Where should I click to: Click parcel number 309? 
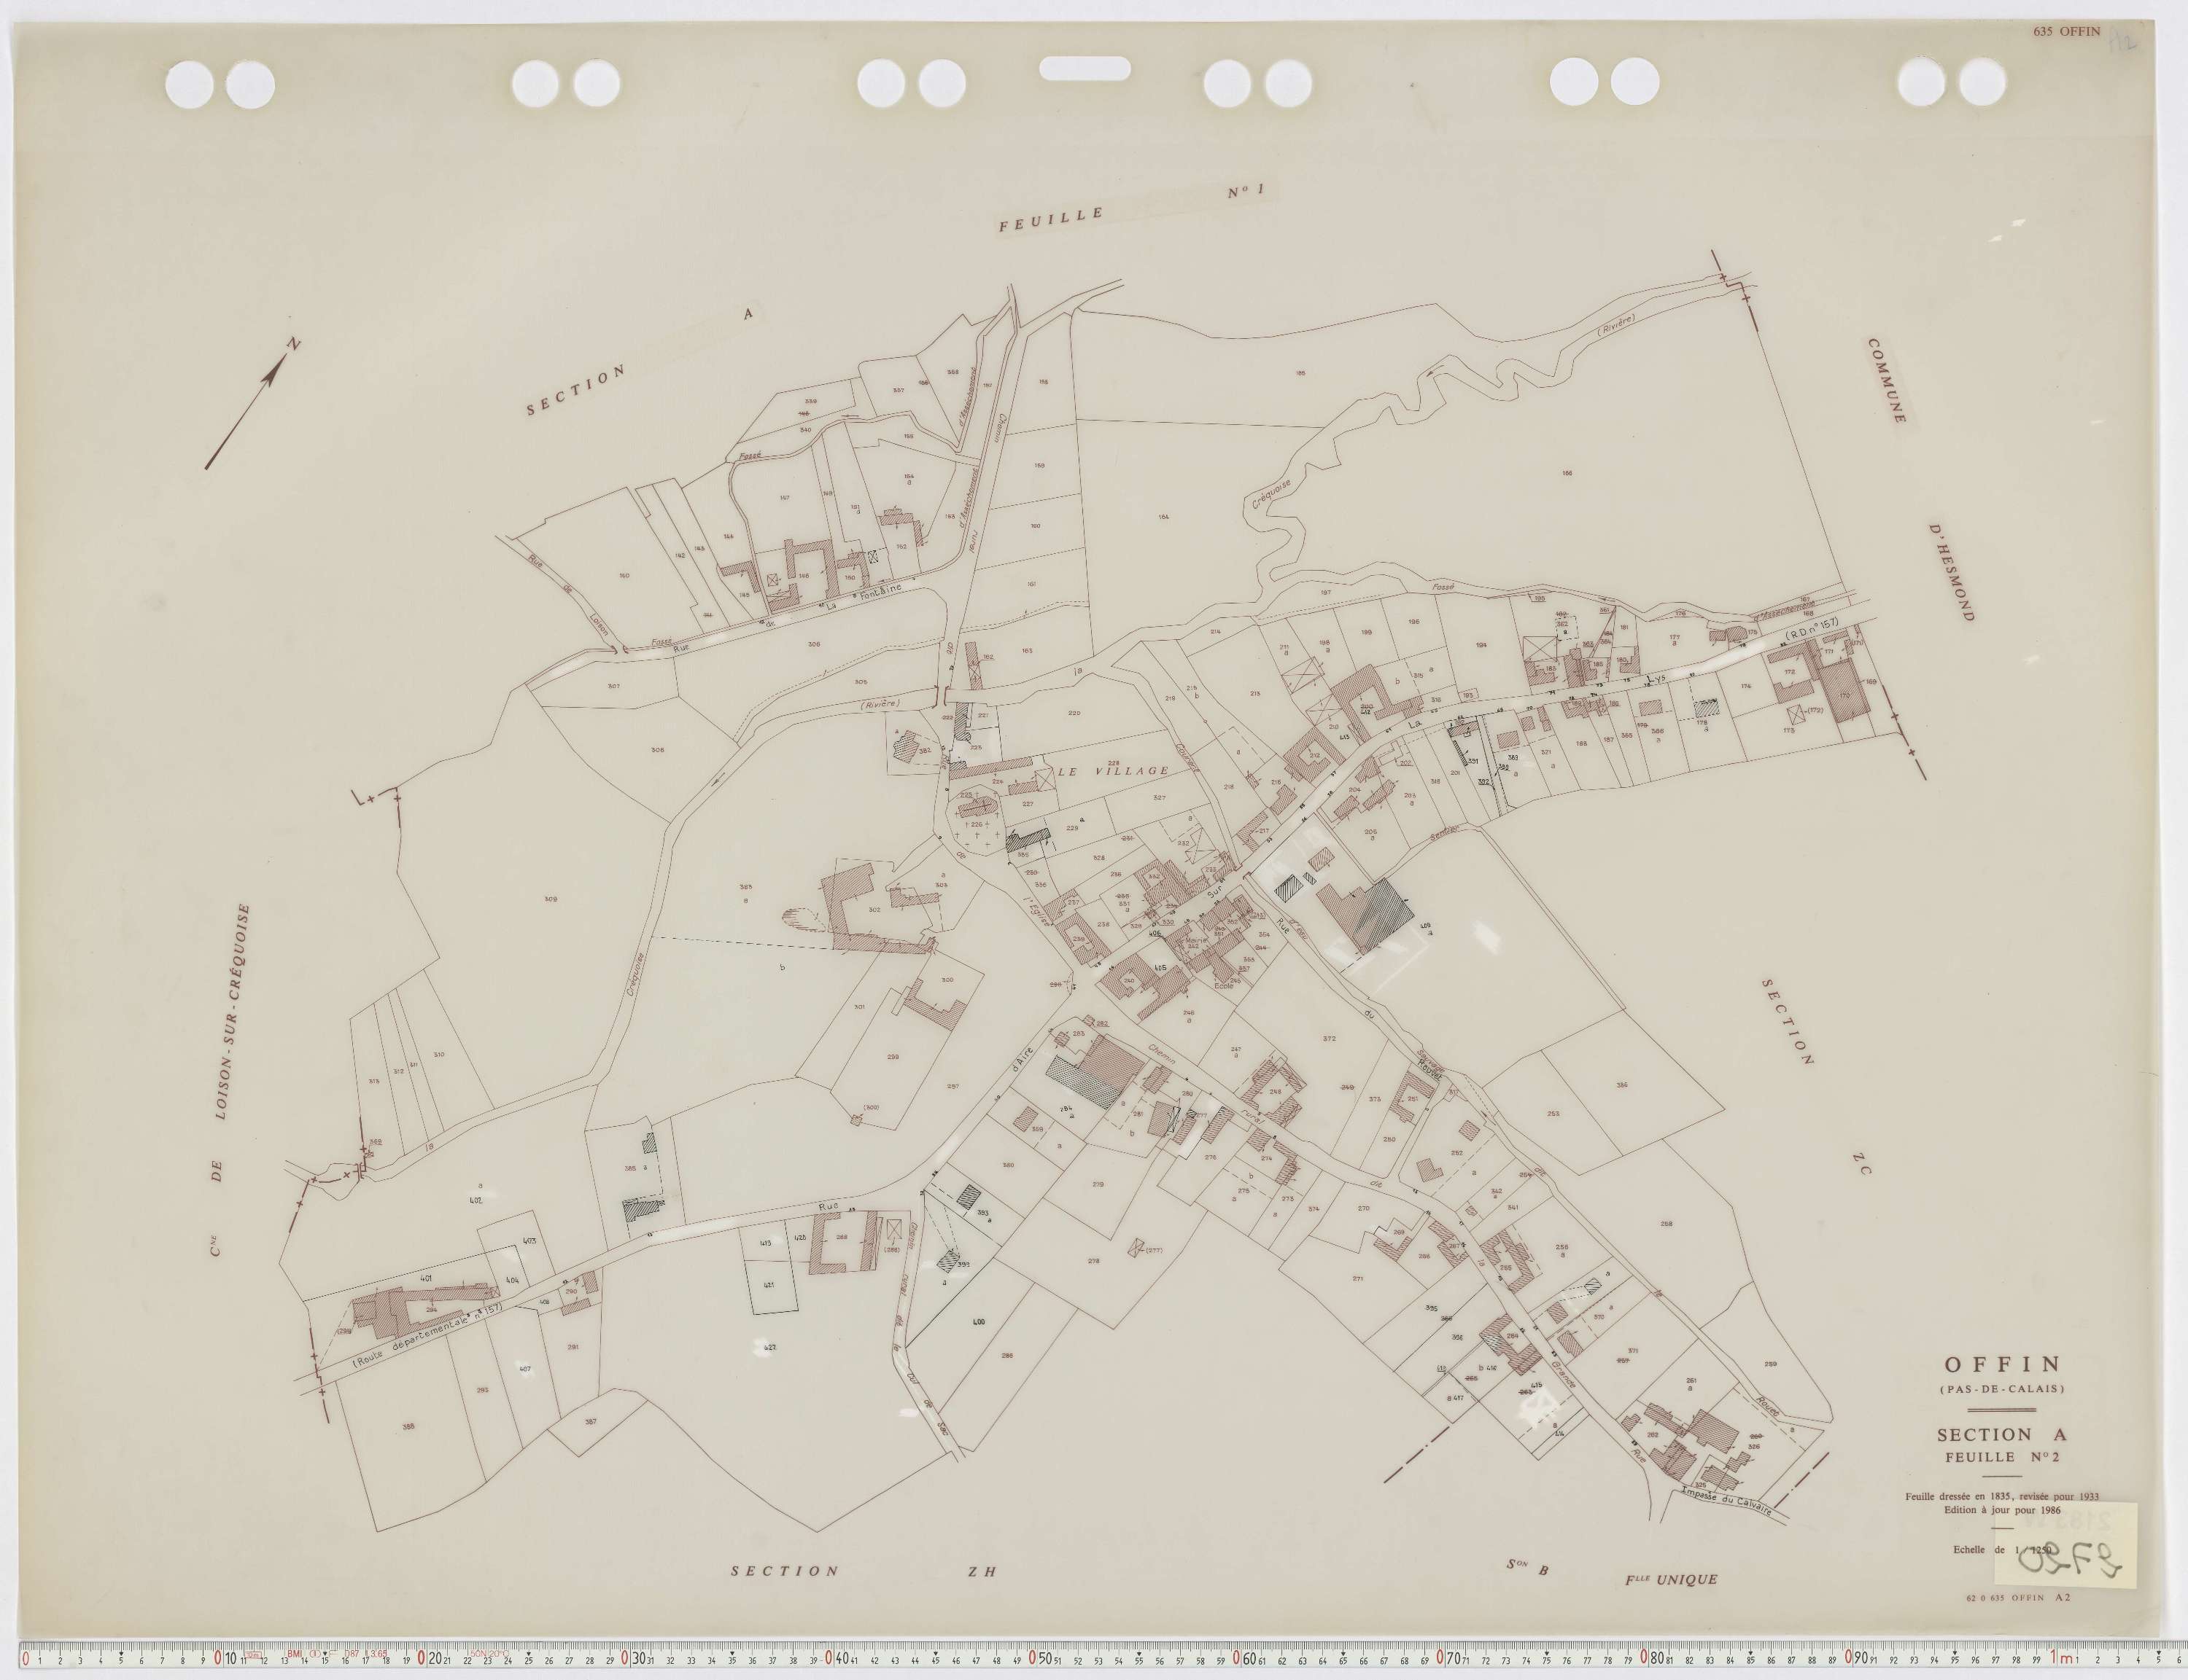point(551,899)
